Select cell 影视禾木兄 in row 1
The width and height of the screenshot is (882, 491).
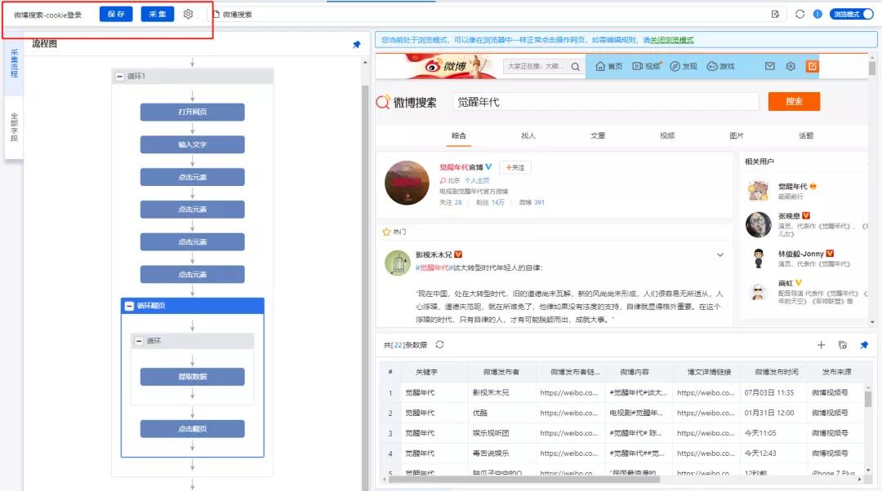click(501, 392)
